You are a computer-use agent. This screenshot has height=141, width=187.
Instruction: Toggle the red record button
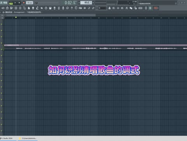24,3
